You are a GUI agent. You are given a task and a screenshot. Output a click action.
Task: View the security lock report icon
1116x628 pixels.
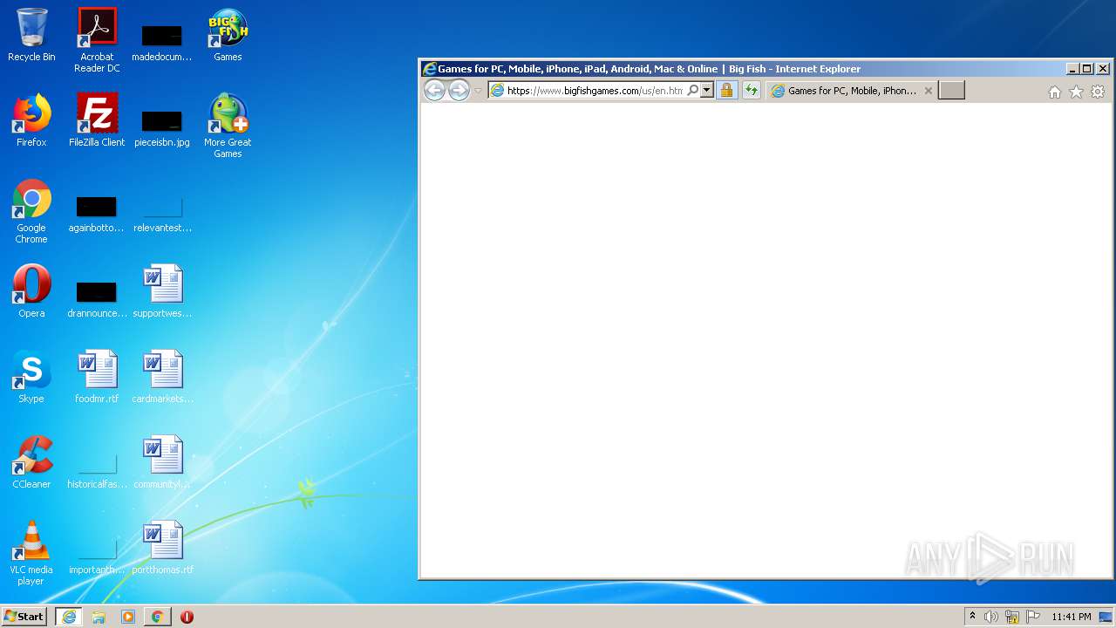click(726, 91)
